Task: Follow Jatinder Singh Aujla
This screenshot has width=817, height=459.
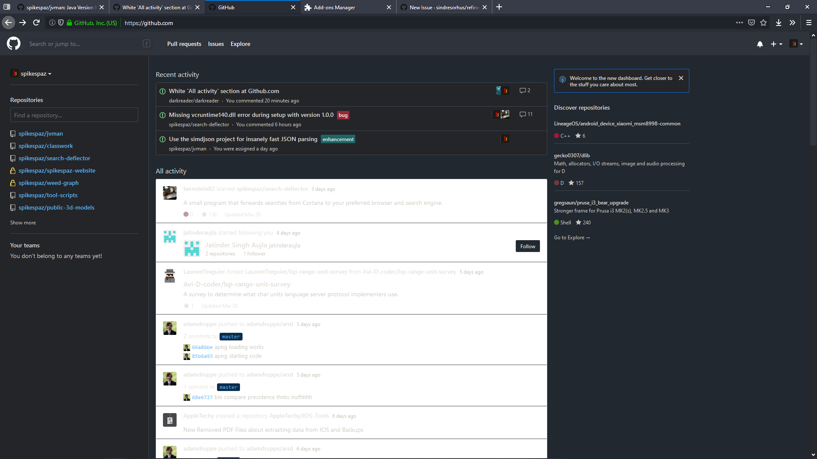Action: [x=528, y=246]
